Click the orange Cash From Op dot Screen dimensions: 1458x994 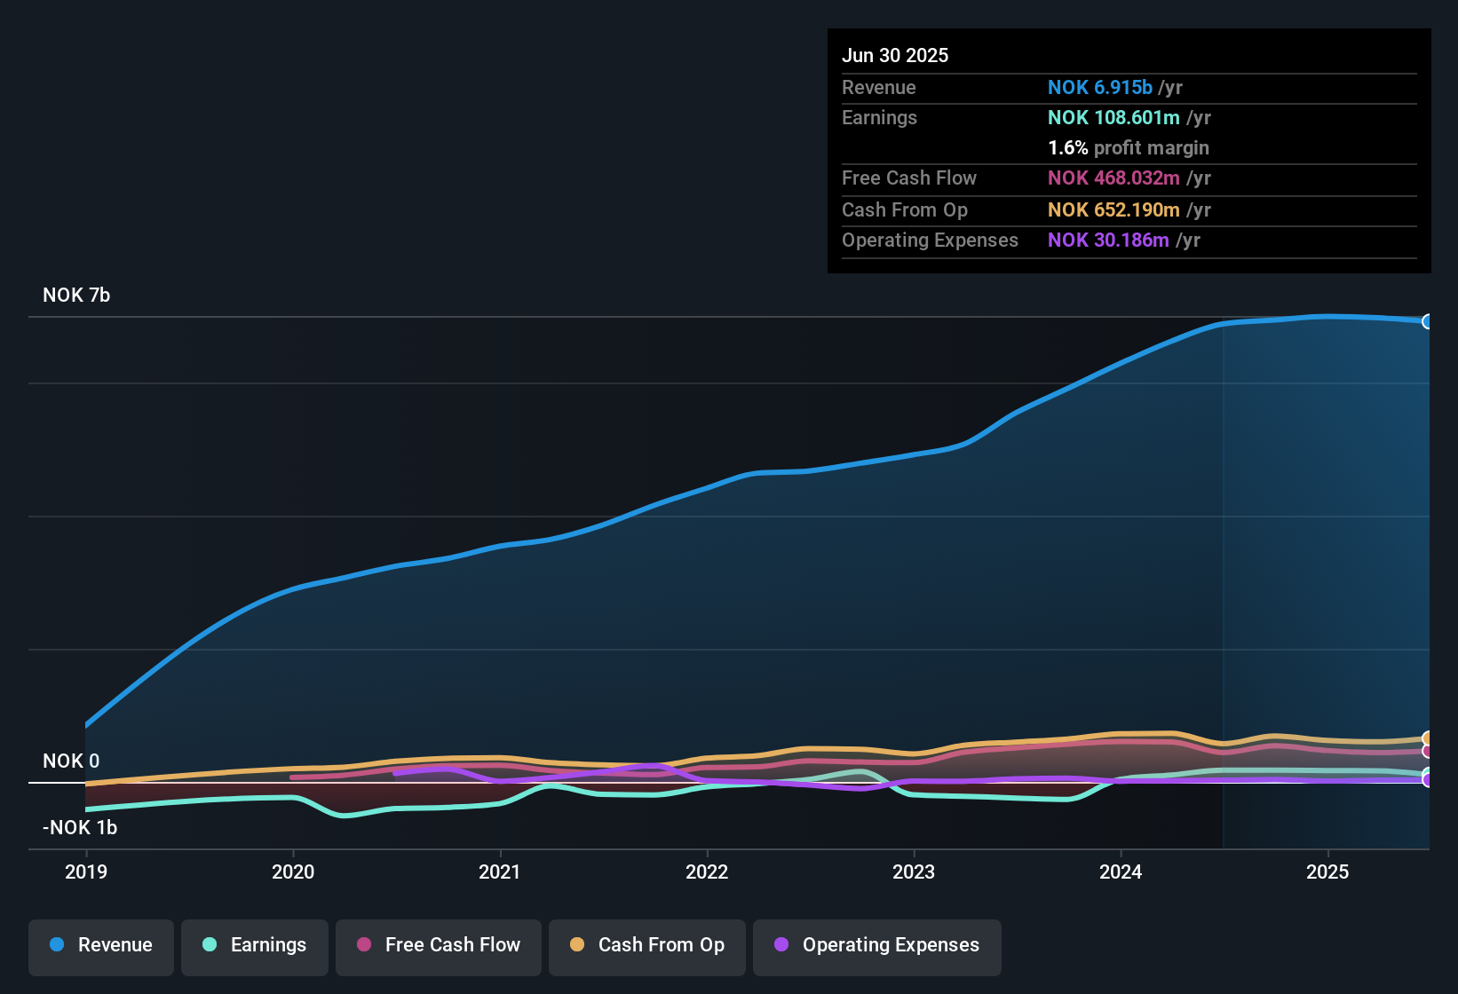coord(577,944)
